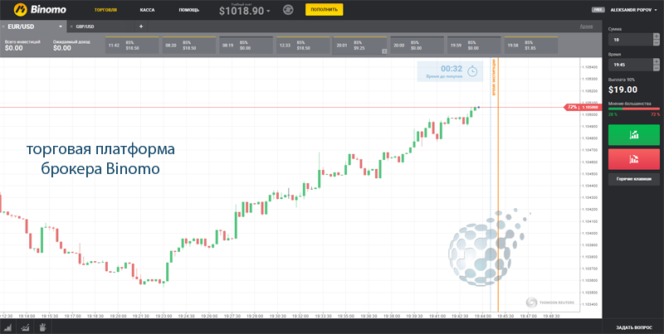Increase the Сумма amount with plus
The image size is (664, 334).
[657, 36]
